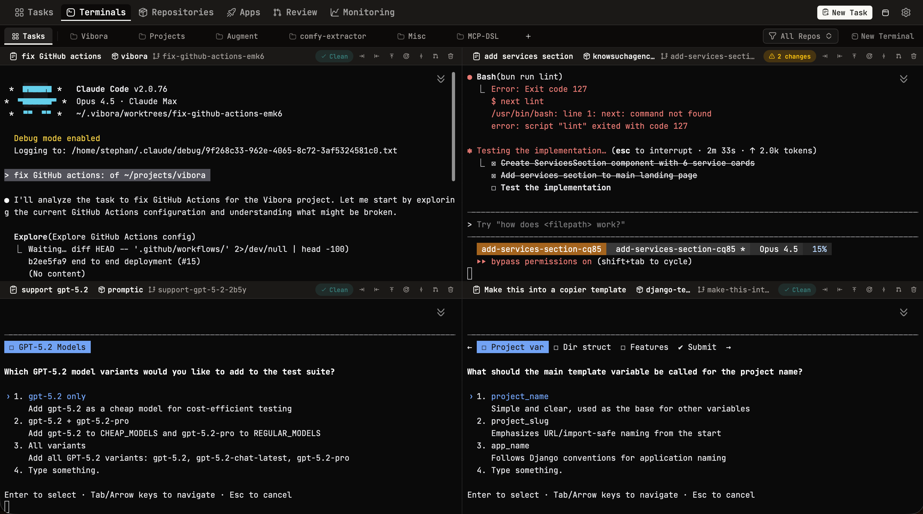923x514 pixels.
Task: Delete the copier template terminal with trash icon
Action: (914, 290)
